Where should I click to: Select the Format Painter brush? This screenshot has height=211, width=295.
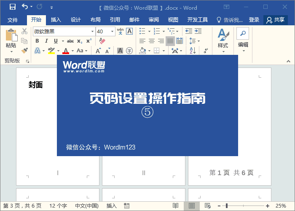click(24, 51)
